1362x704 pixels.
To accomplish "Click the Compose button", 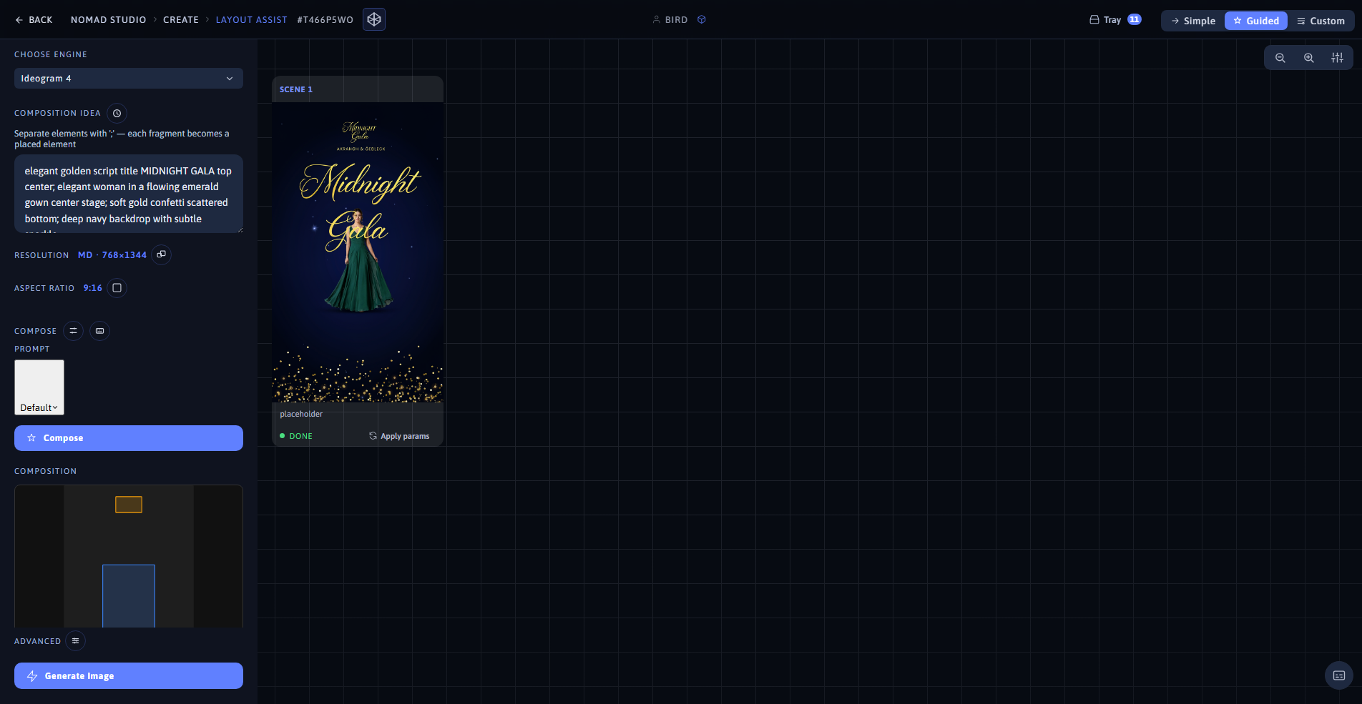I will pos(129,438).
